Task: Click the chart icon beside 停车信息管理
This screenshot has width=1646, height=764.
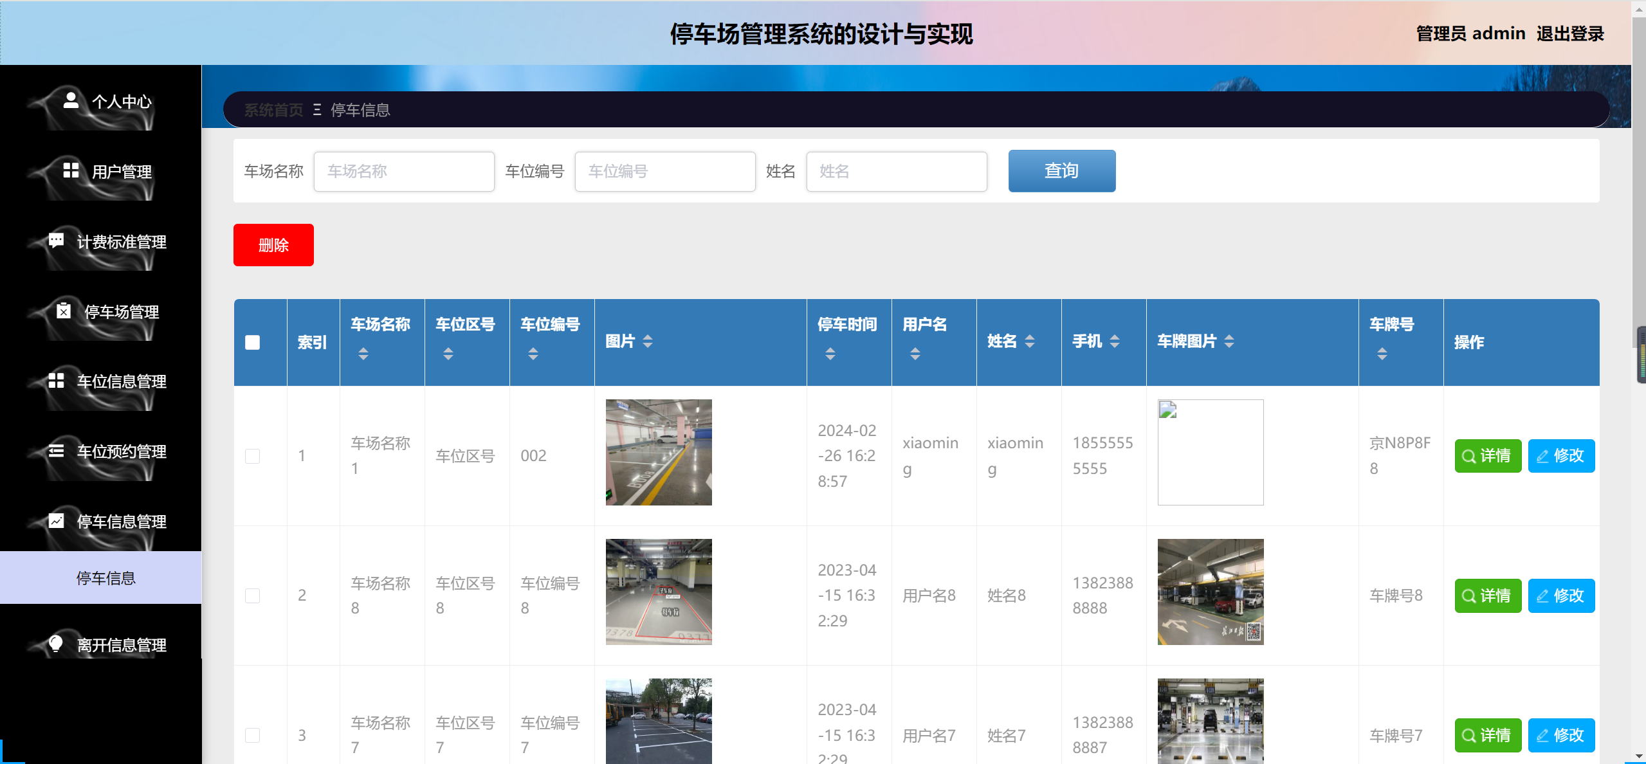Action: (x=56, y=521)
